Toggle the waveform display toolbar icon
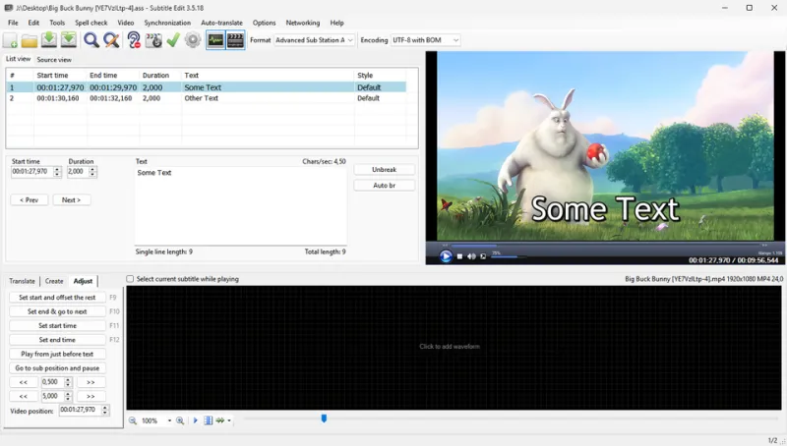The height and width of the screenshot is (446, 787). point(215,40)
